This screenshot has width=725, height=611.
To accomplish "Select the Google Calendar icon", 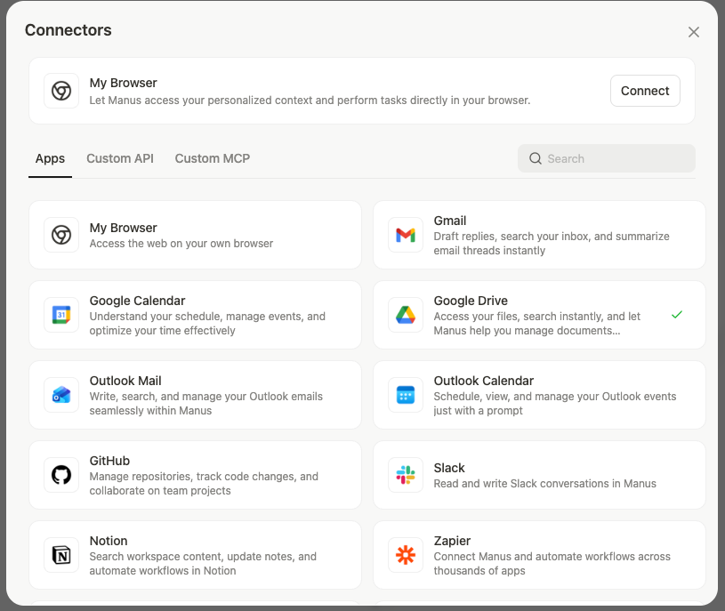I will pyautogui.click(x=61, y=315).
